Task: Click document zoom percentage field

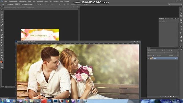Action: click(x=3, y=87)
